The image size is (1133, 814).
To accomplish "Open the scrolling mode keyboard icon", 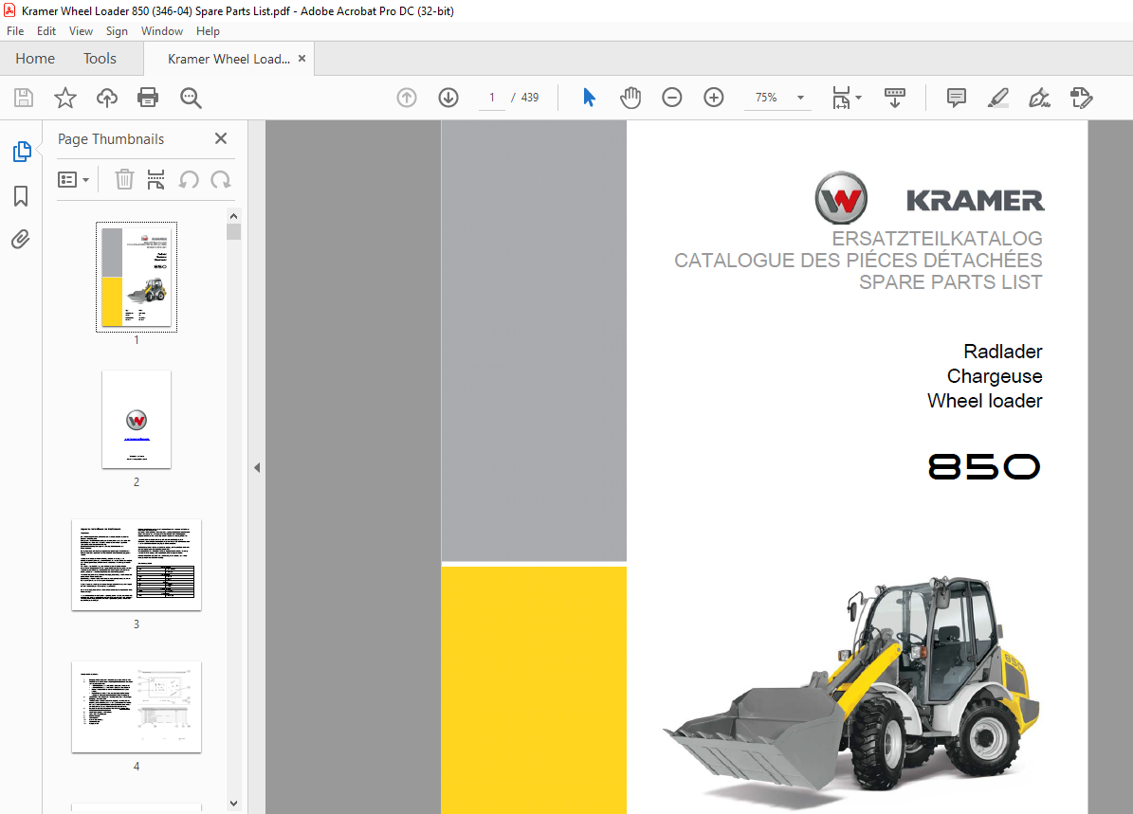I will pyautogui.click(x=895, y=98).
